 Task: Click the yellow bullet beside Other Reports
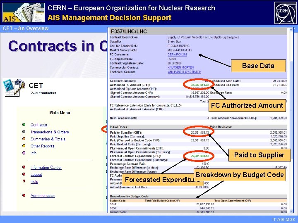(24, 146)
